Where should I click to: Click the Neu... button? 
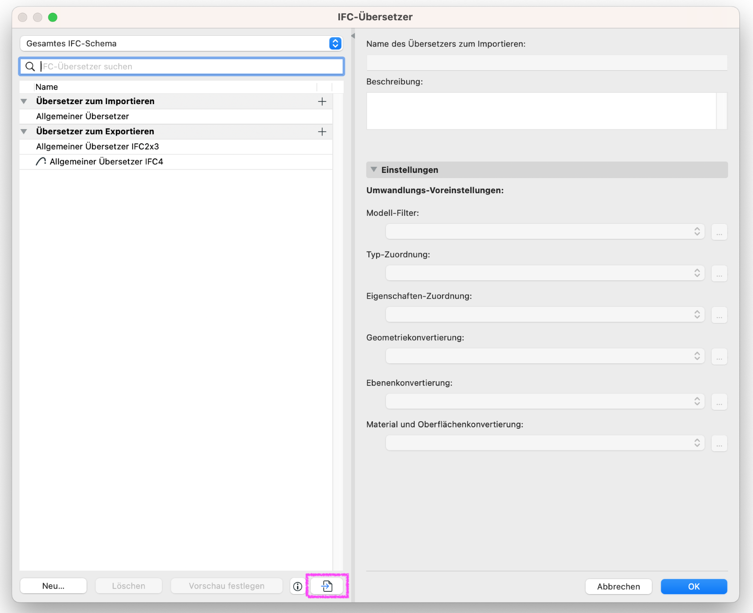53,586
